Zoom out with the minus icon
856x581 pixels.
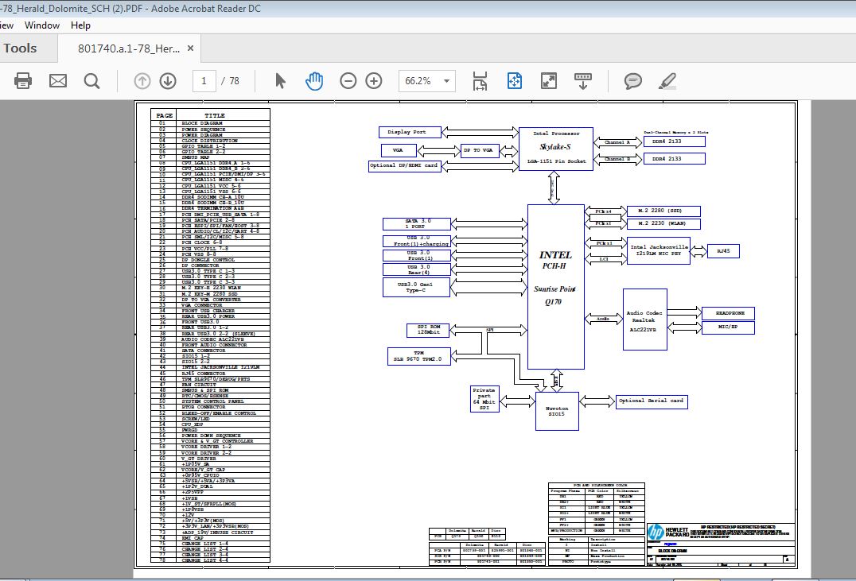[x=348, y=81]
